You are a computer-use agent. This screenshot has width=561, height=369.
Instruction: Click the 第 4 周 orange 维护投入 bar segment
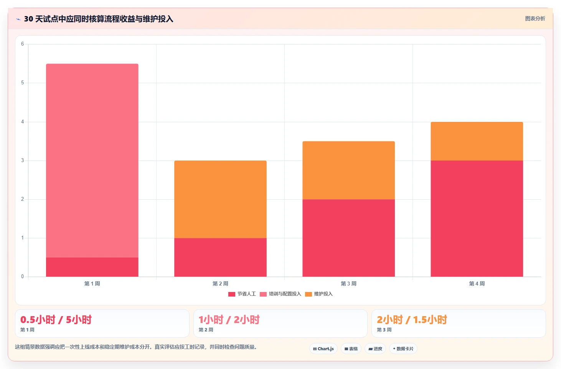click(x=477, y=141)
